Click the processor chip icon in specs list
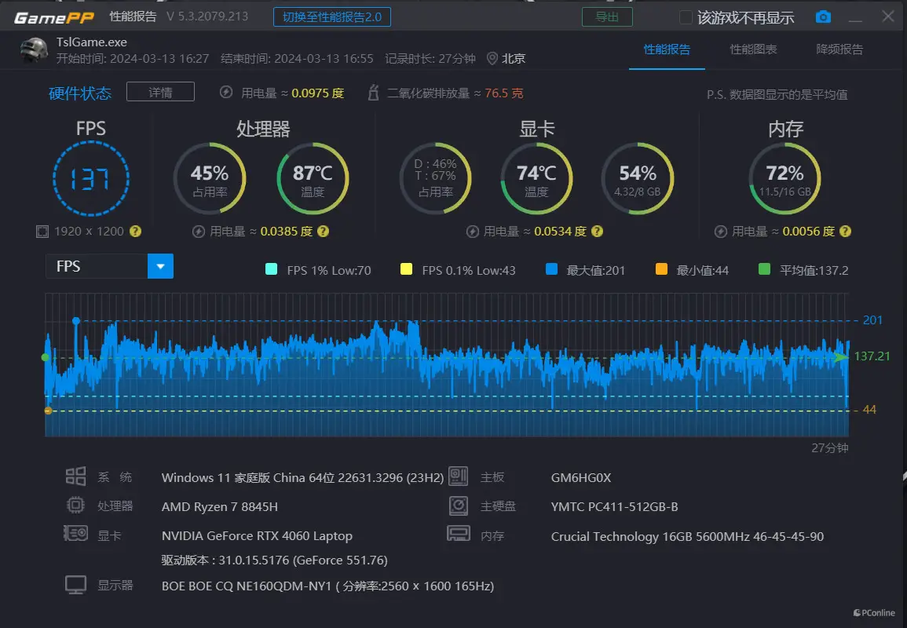Viewport: 907px width, 628px height. click(x=75, y=506)
